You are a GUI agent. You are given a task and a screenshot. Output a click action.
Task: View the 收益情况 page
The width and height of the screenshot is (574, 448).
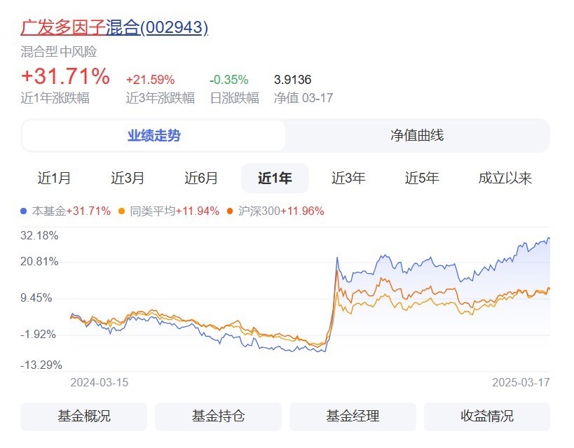pos(487,416)
